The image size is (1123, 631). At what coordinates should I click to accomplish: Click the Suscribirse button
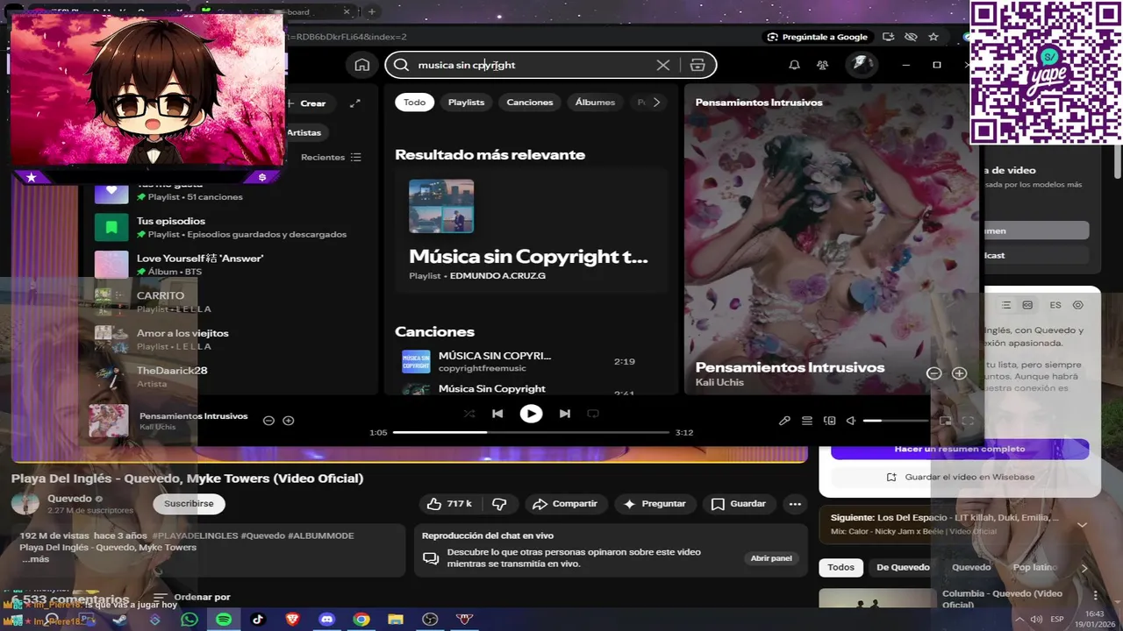pyautogui.click(x=189, y=504)
